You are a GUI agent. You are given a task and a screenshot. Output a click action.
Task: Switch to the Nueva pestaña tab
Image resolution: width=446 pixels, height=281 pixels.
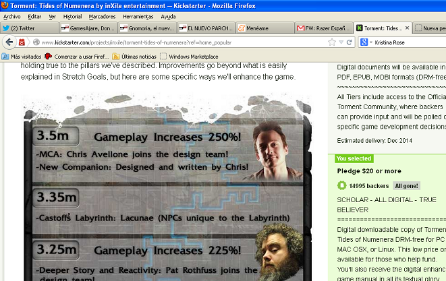430,28
